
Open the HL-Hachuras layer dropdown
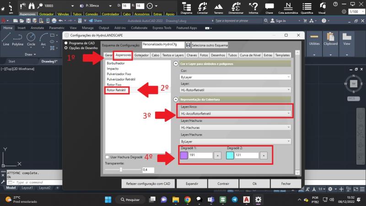[235, 128]
